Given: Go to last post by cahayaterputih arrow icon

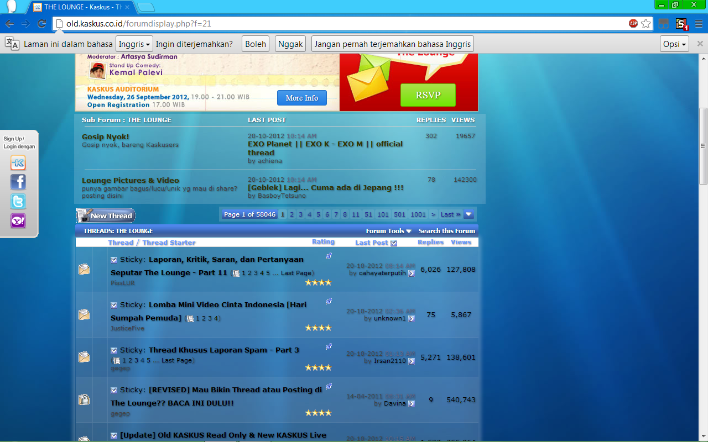Looking at the screenshot, I should pos(411,273).
